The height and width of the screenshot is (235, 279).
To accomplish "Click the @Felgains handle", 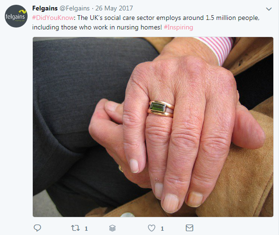I will 74,8.
